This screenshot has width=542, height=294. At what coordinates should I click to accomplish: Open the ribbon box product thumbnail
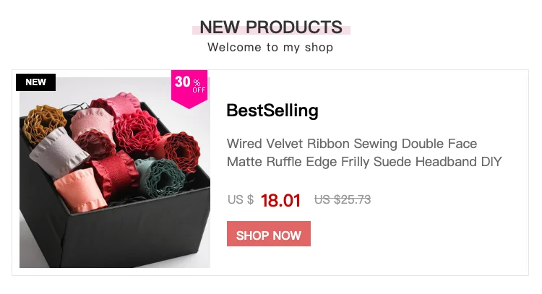pos(115,173)
